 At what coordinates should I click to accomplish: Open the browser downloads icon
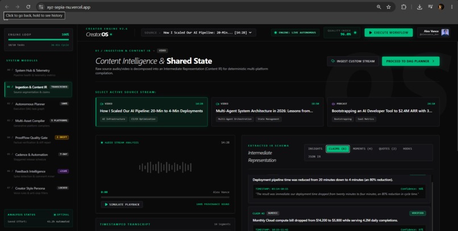coord(419,7)
